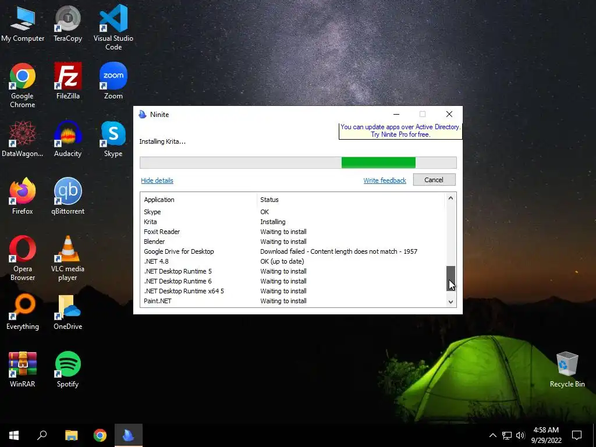Open Audacity desktop icon
The width and height of the screenshot is (596, 447).
click(x=68, y=139)
